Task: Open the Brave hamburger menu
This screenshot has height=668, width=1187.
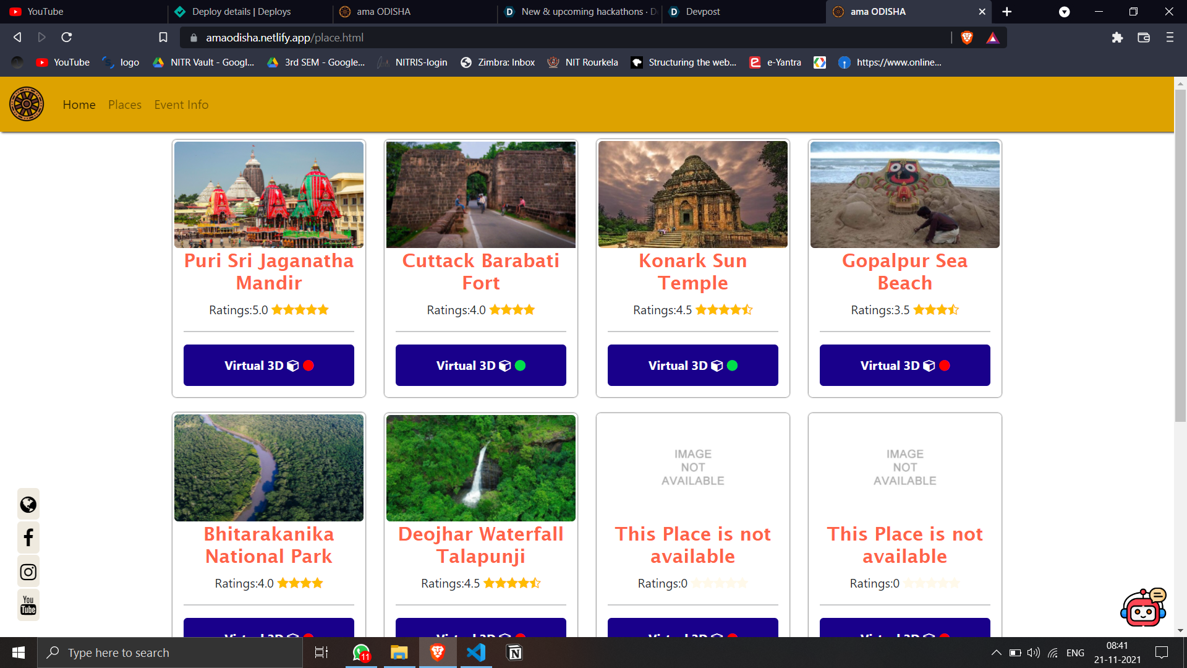Action: pyautogui.click(x=1170, y=38)
